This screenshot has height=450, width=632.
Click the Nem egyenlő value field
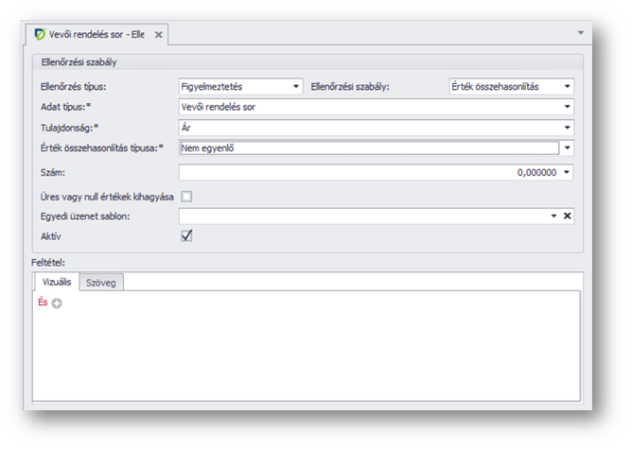click(367, 147)
